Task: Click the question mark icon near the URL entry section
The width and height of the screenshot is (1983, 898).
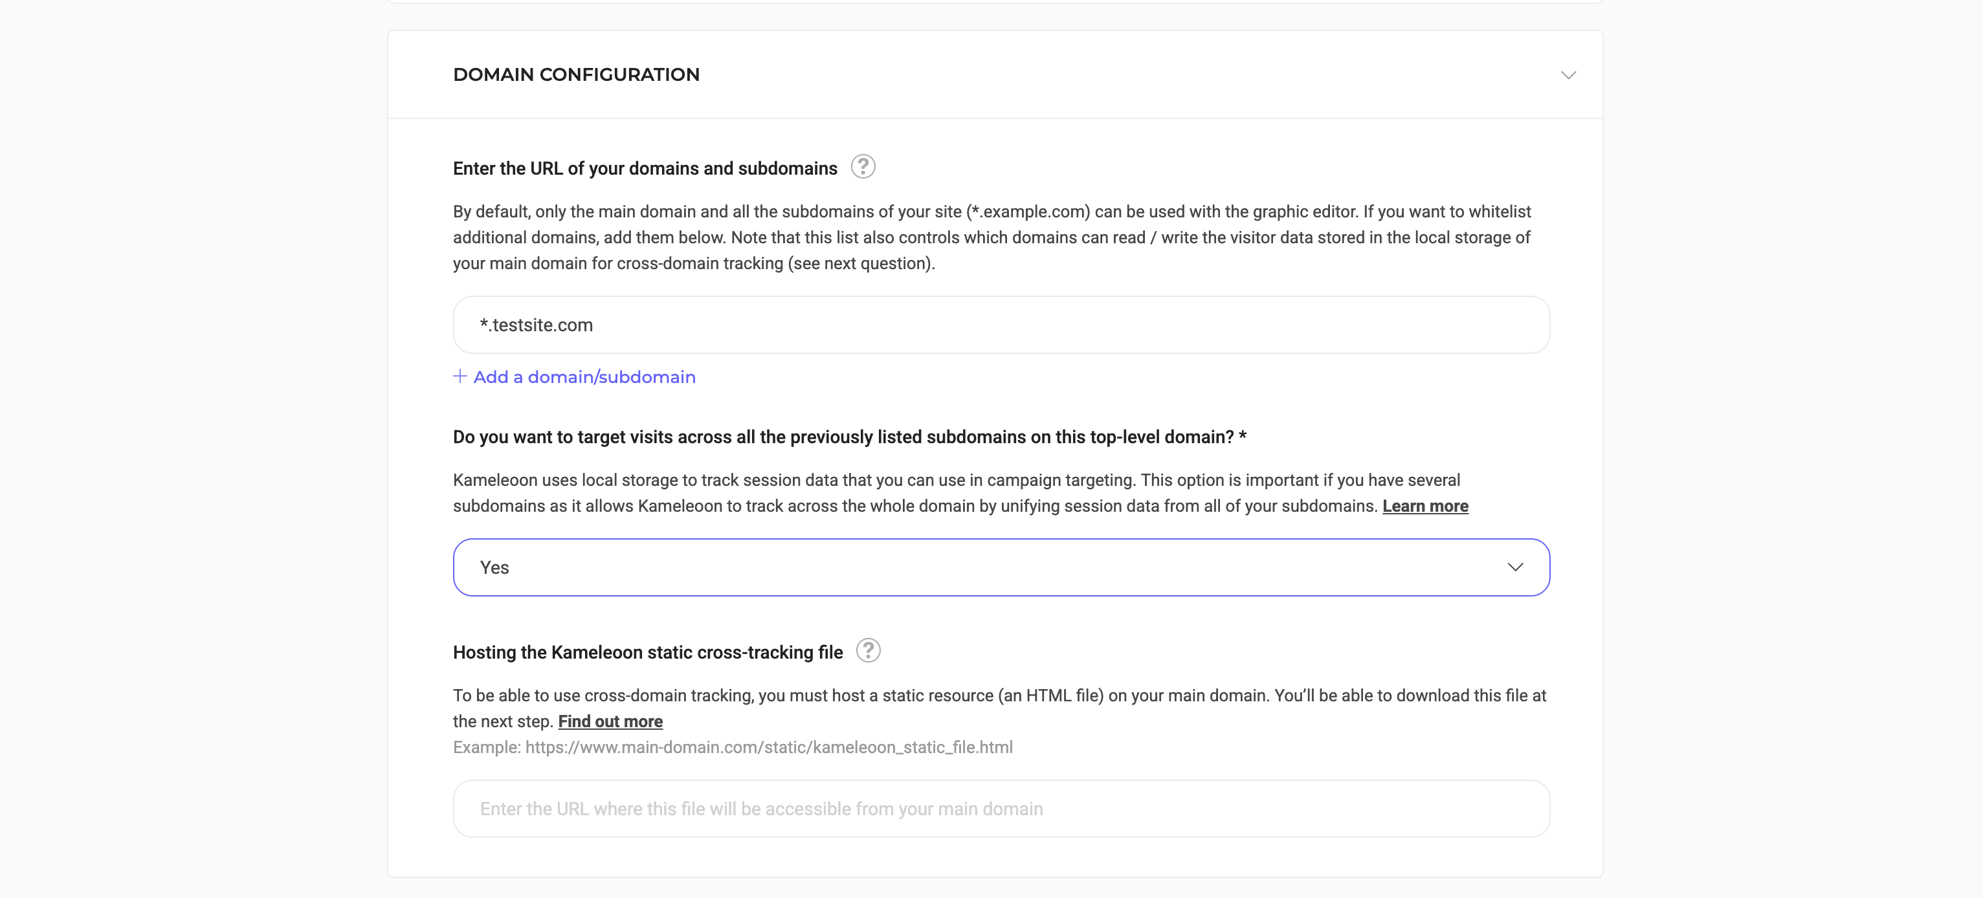Action: (x=863, y=166)
